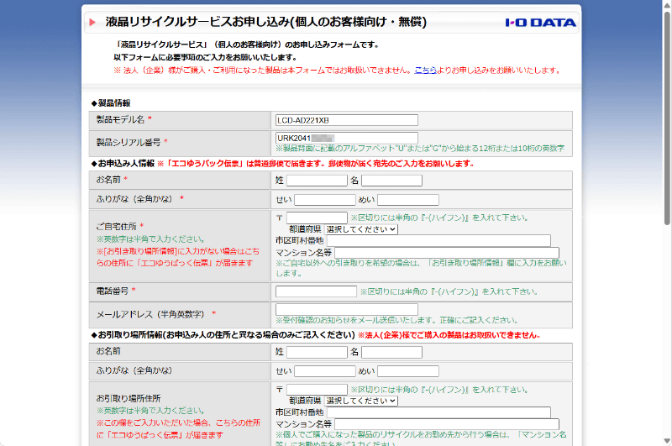
Task: Click the メールアドレス（半角英数字） label
Action: click(153, 314)
